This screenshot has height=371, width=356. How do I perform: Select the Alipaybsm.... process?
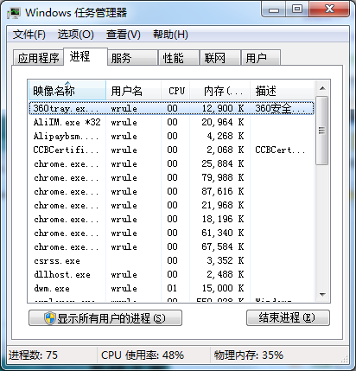(171, 136)
